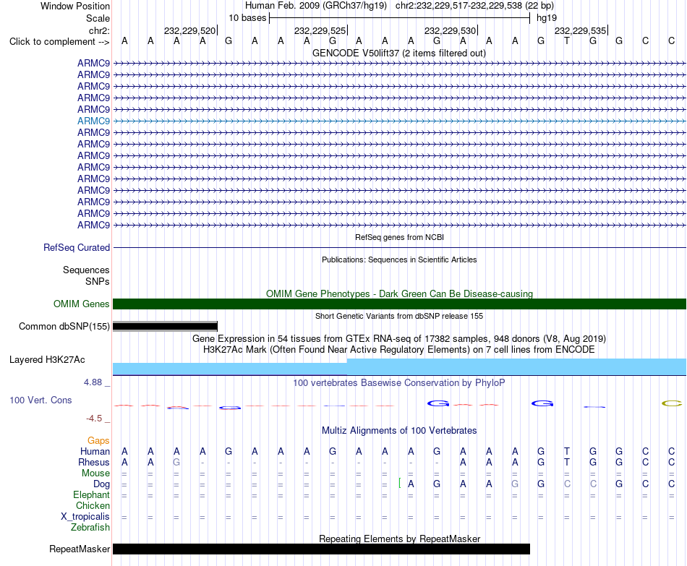
Task: Open OMIM Gene Phenotypes track title
Action: [x=399, y=293]
